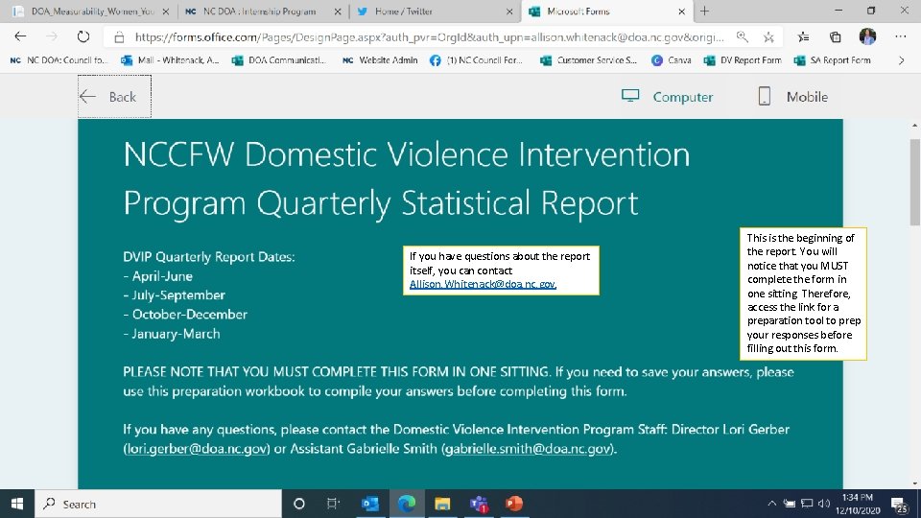Open the volume control

point(823,504)
